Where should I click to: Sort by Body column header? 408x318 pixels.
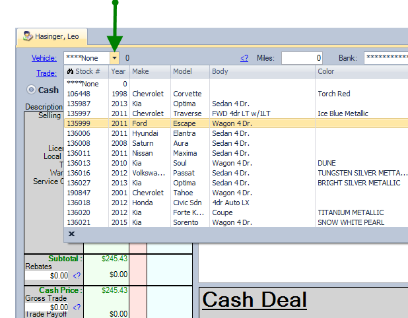point(262,71)
